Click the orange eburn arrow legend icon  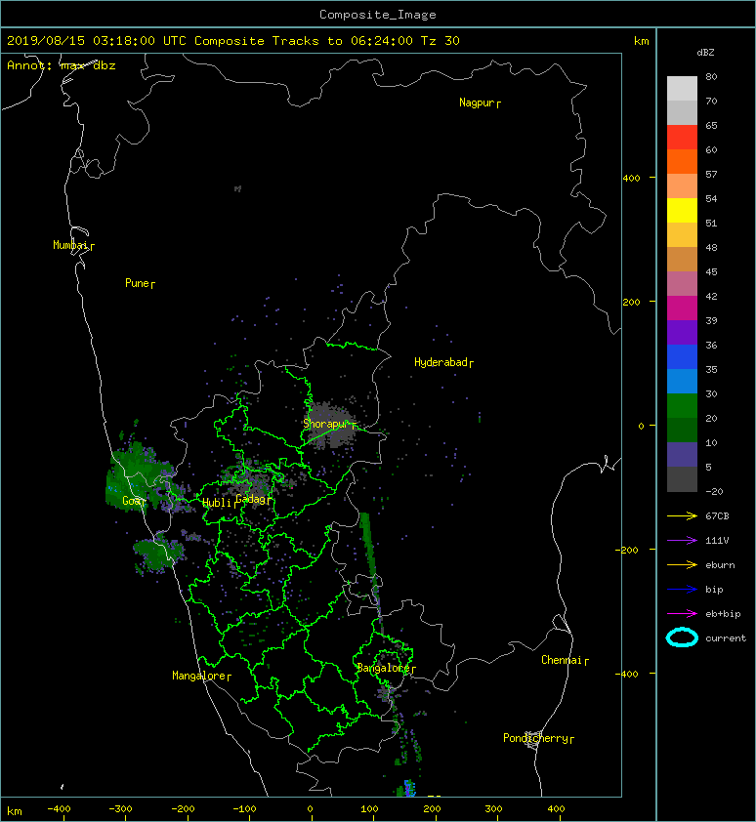coord(682,564)
